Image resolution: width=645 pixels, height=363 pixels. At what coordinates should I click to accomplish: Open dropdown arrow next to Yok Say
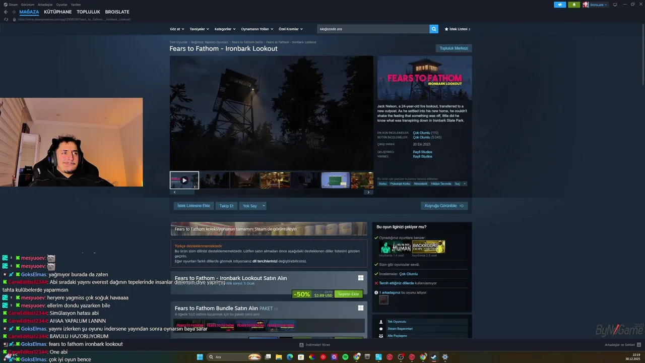click(263, 206)
